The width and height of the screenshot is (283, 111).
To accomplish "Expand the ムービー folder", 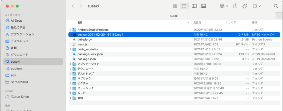I will point(70,93).
